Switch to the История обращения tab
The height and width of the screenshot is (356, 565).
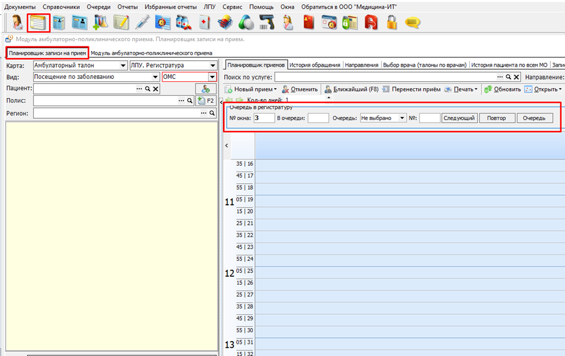click(x=315, y=66)
